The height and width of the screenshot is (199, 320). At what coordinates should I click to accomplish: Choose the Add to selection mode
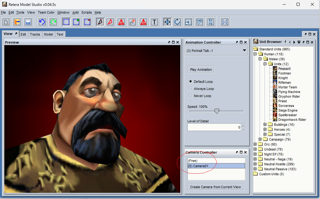tap(76, 22)
